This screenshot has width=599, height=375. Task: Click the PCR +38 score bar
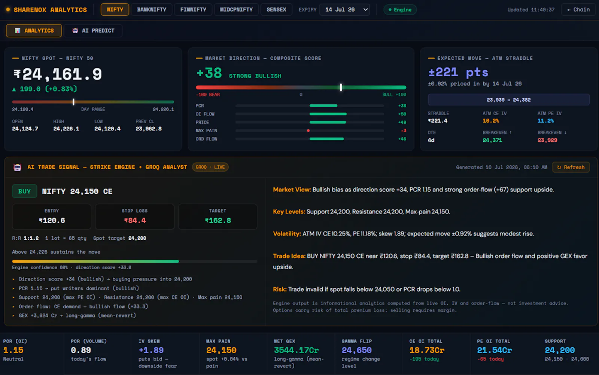[310, 106]
